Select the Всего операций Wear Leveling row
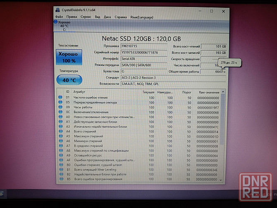This screenshot has height=208, width=277. pyautogui.click(x=138, y=169)
